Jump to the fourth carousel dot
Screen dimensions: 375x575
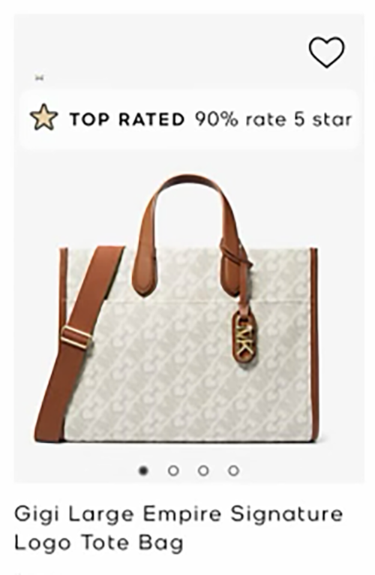click(233, 471)
